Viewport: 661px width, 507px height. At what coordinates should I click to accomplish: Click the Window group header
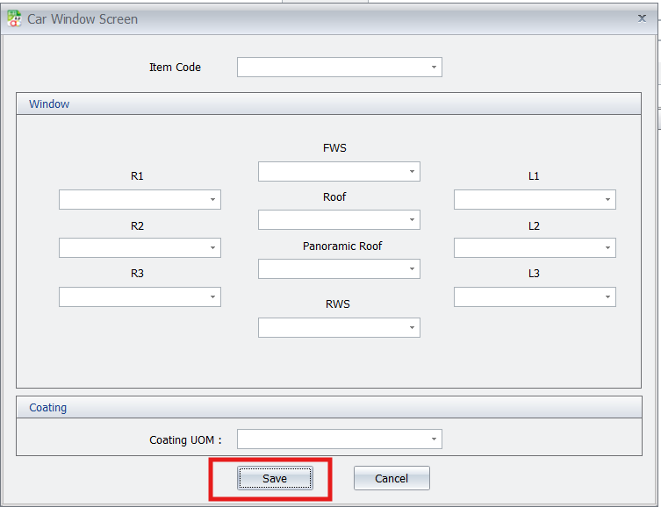(49, 104)
